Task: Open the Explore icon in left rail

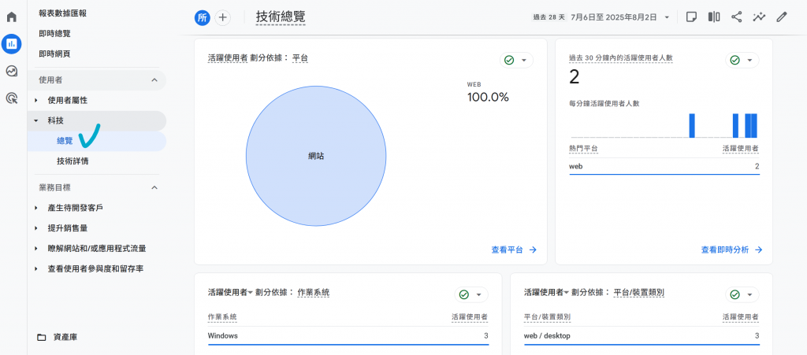Action: 12,71
